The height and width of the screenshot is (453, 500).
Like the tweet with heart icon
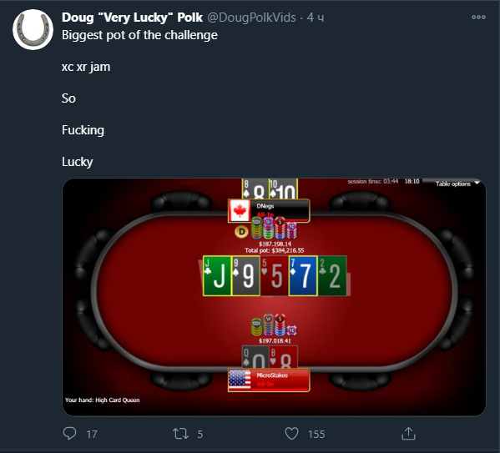click(x=291, y=434)
